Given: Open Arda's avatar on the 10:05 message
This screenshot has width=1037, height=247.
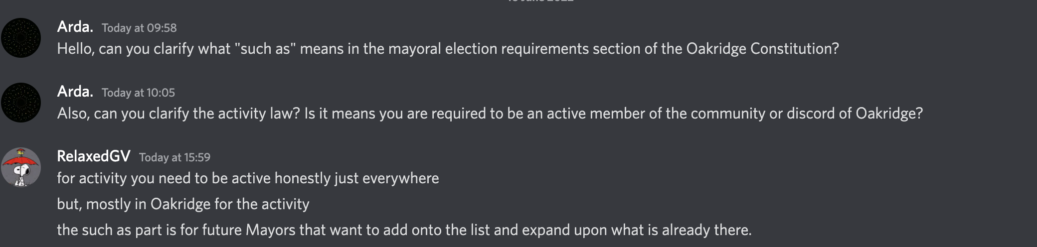Looking at the screenshot, I should [x=20, y=103].
